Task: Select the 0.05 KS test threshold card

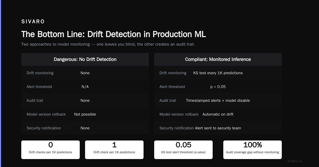Action: pyautogui.click(x=183, y=150)
